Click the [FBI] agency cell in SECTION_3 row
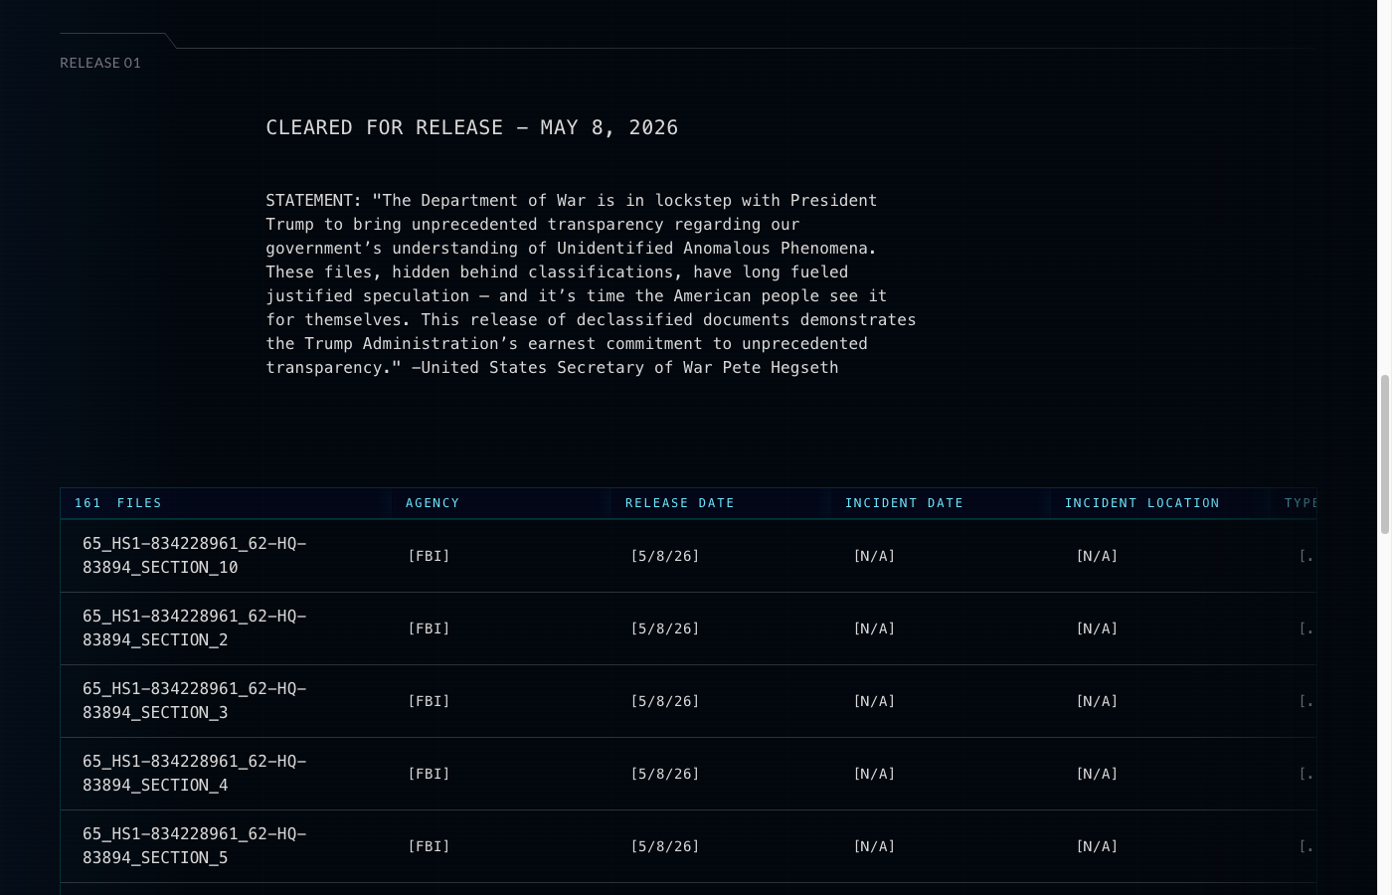 429,701
